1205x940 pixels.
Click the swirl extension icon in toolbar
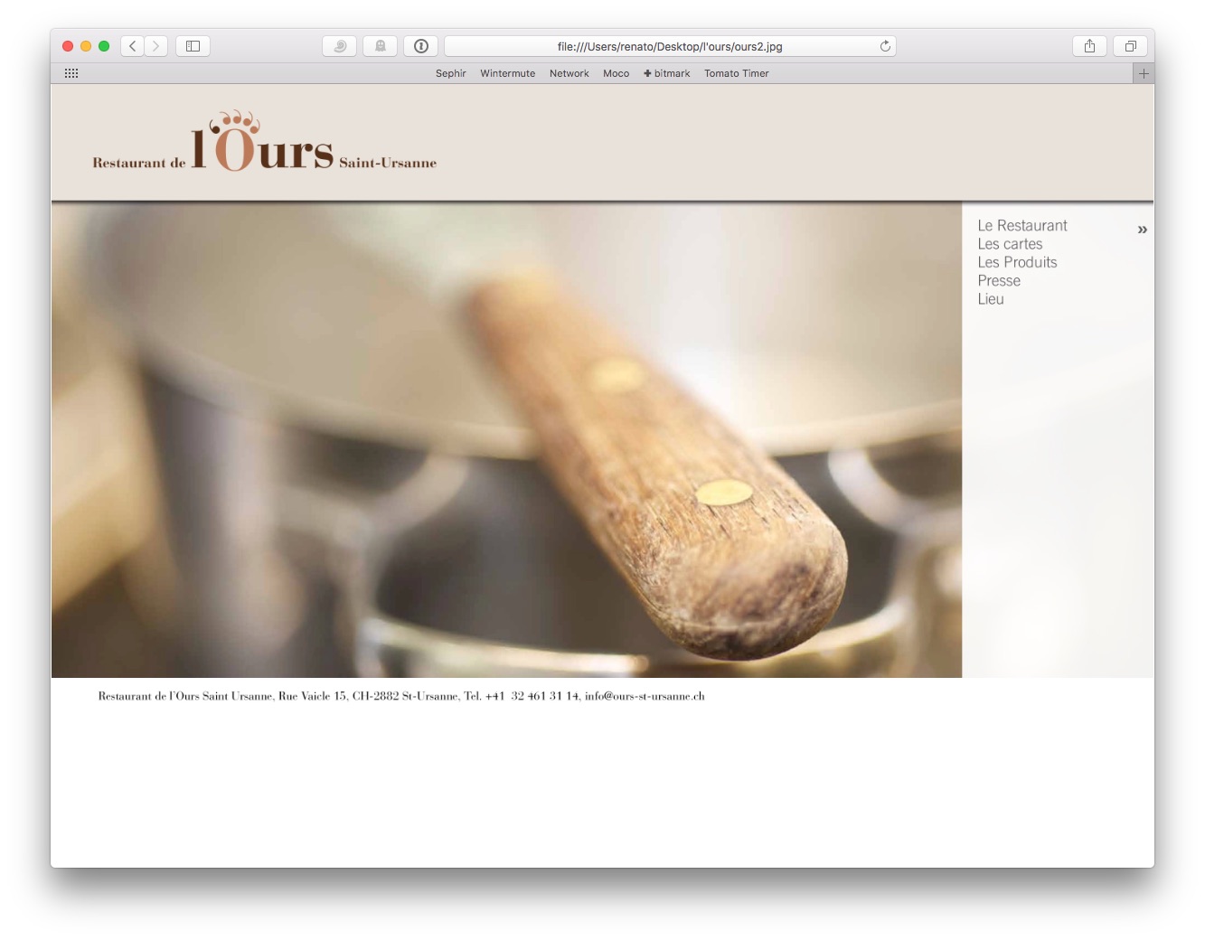340,46
